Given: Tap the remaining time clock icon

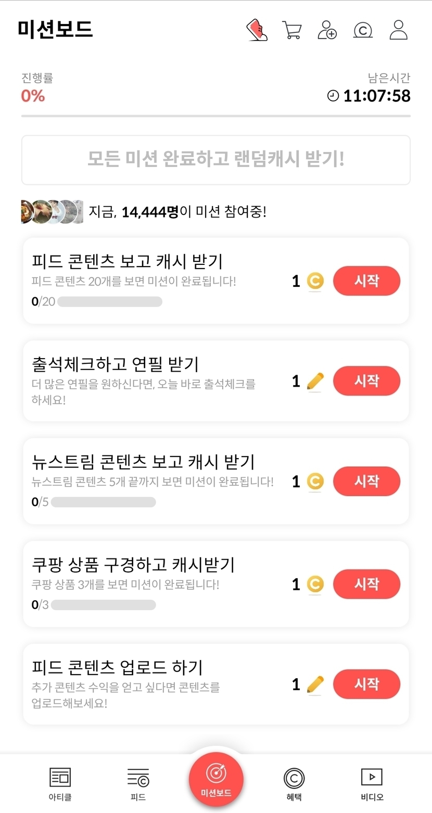Looking at the screenshot, I should (x=333, y=96).
